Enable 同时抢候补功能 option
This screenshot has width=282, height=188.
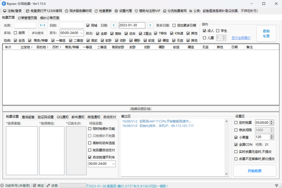pyautogui.click(x=90, y=129)
